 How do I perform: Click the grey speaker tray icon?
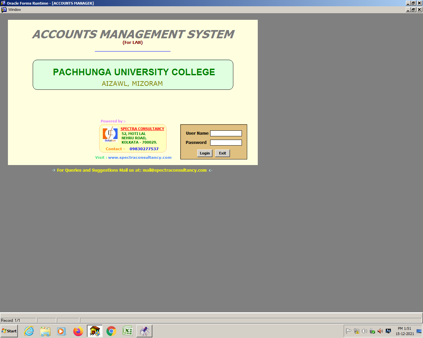[365, 331]
